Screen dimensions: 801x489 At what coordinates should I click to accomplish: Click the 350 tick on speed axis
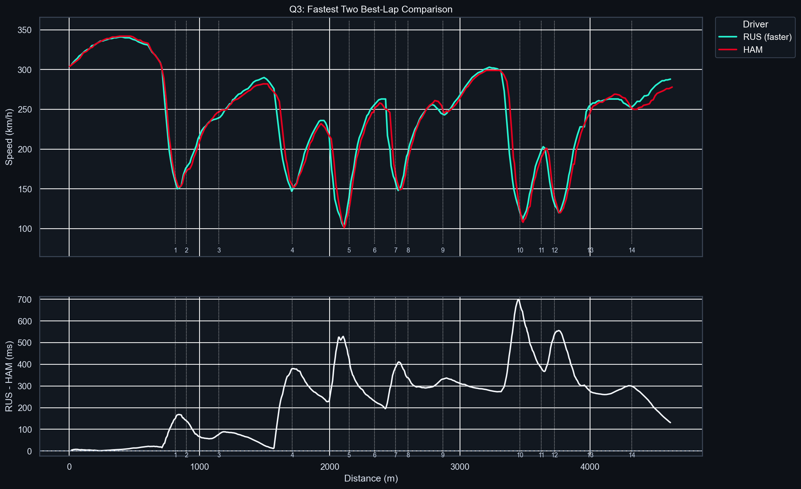coord(25,30)
